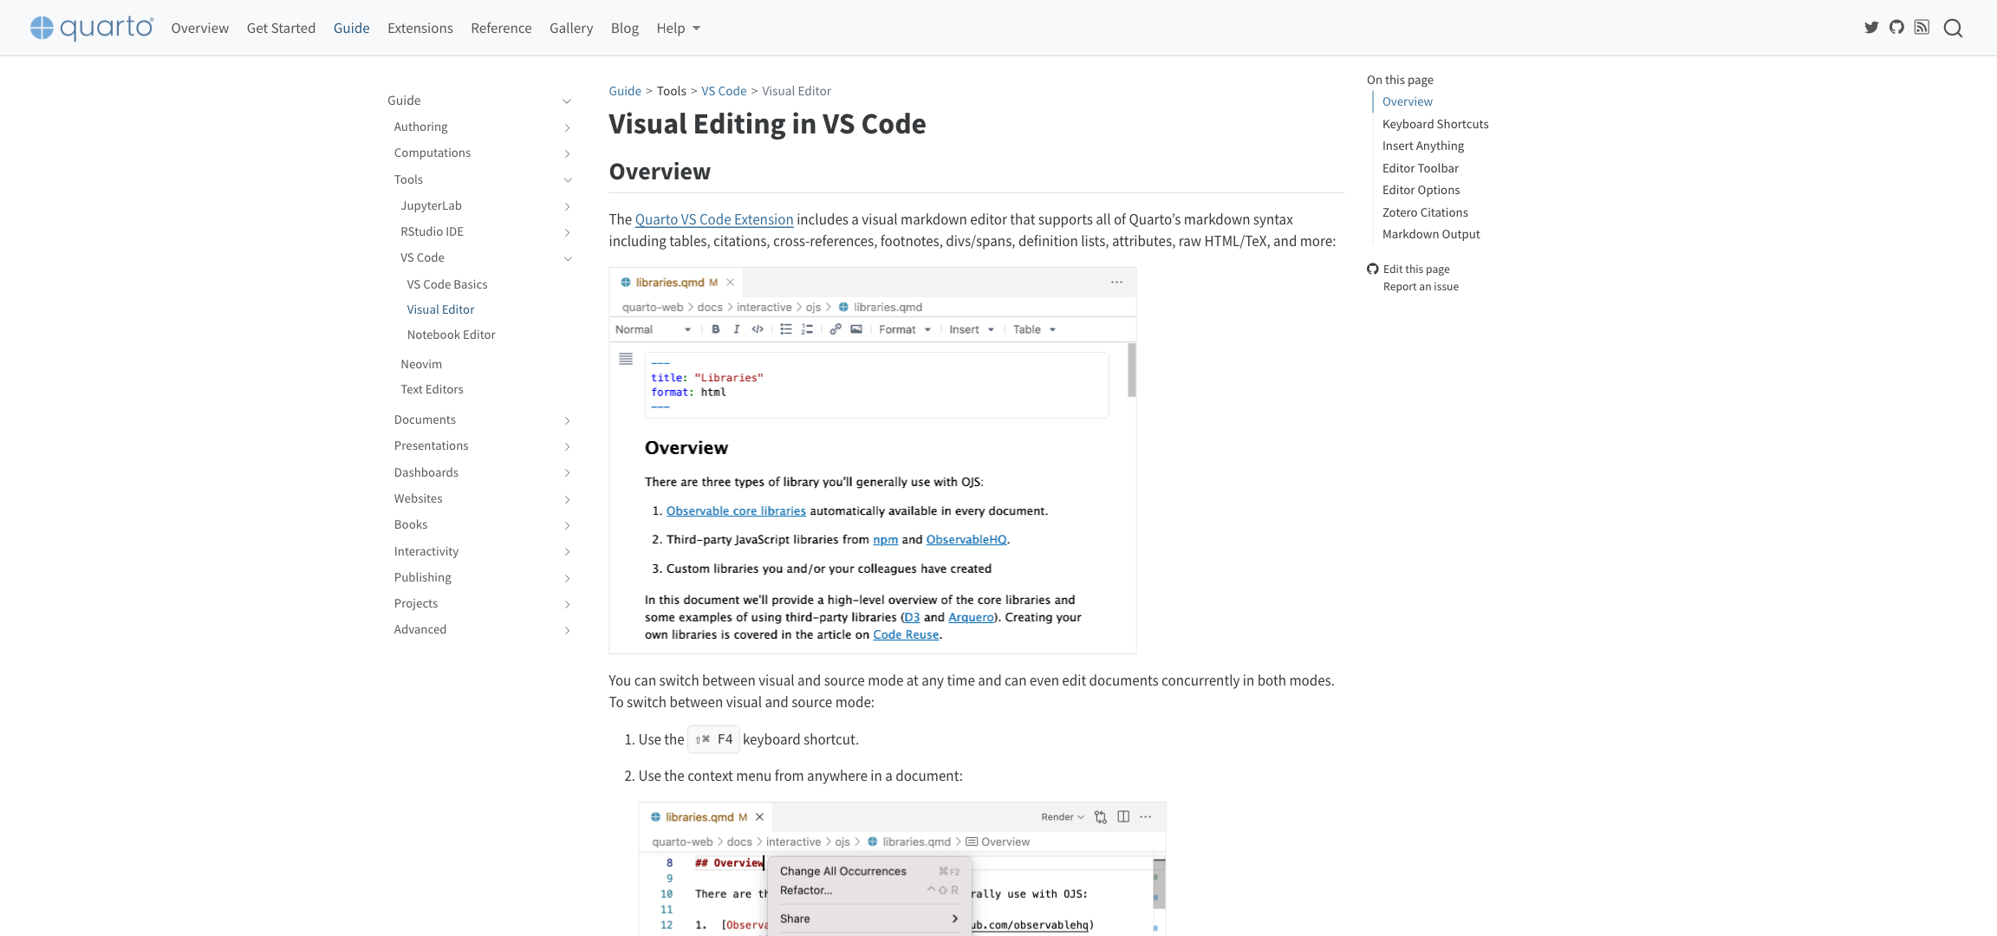The width and height of the screenshot is (1997, 936).
Task: Expand the Authoring sidebar section
Action: [567, 127]
